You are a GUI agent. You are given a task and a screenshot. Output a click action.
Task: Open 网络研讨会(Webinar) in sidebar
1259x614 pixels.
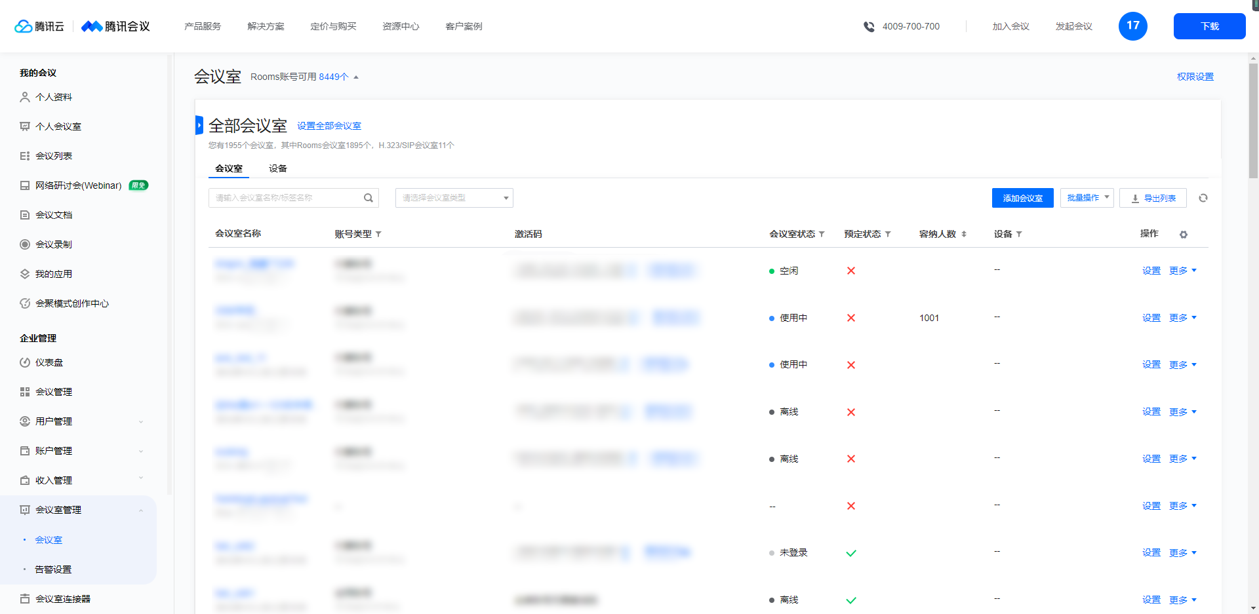[79, 185]
